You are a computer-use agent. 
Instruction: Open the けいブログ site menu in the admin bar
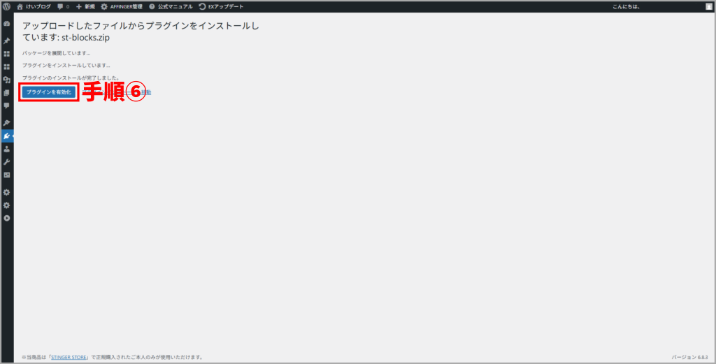tap(34, 6)
